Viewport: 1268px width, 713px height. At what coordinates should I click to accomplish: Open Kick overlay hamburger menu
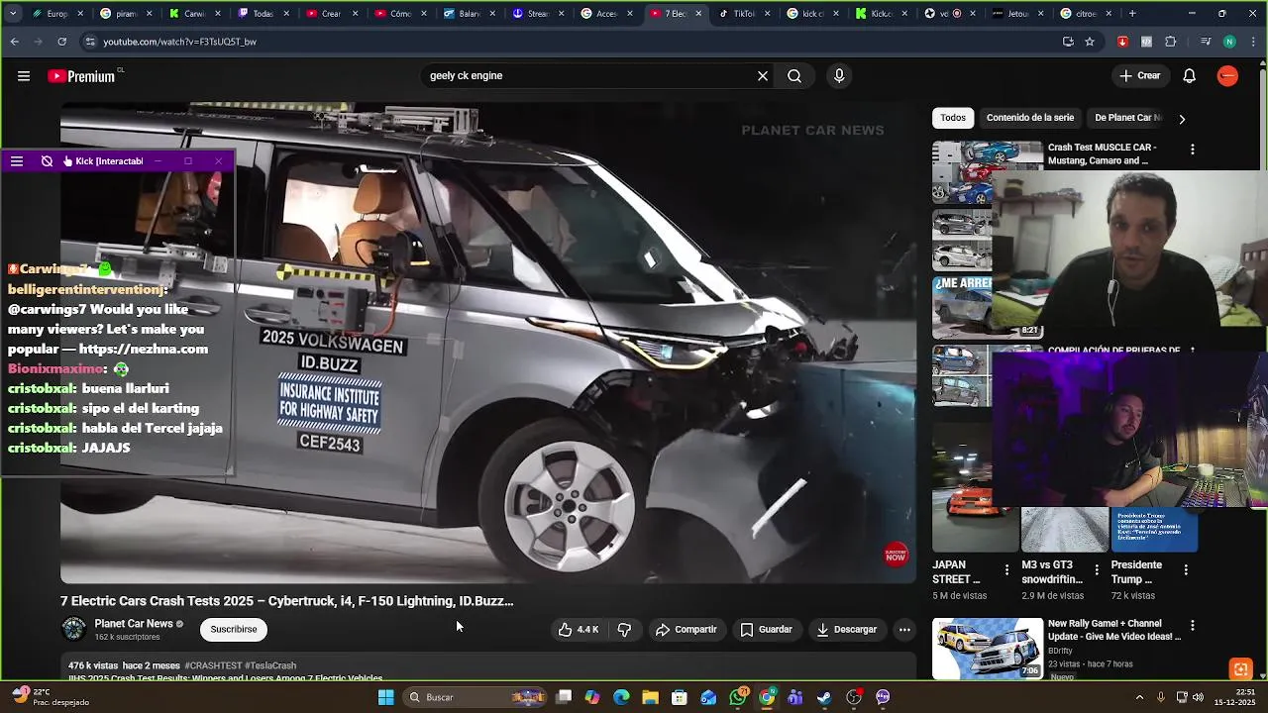pos(17,161)
